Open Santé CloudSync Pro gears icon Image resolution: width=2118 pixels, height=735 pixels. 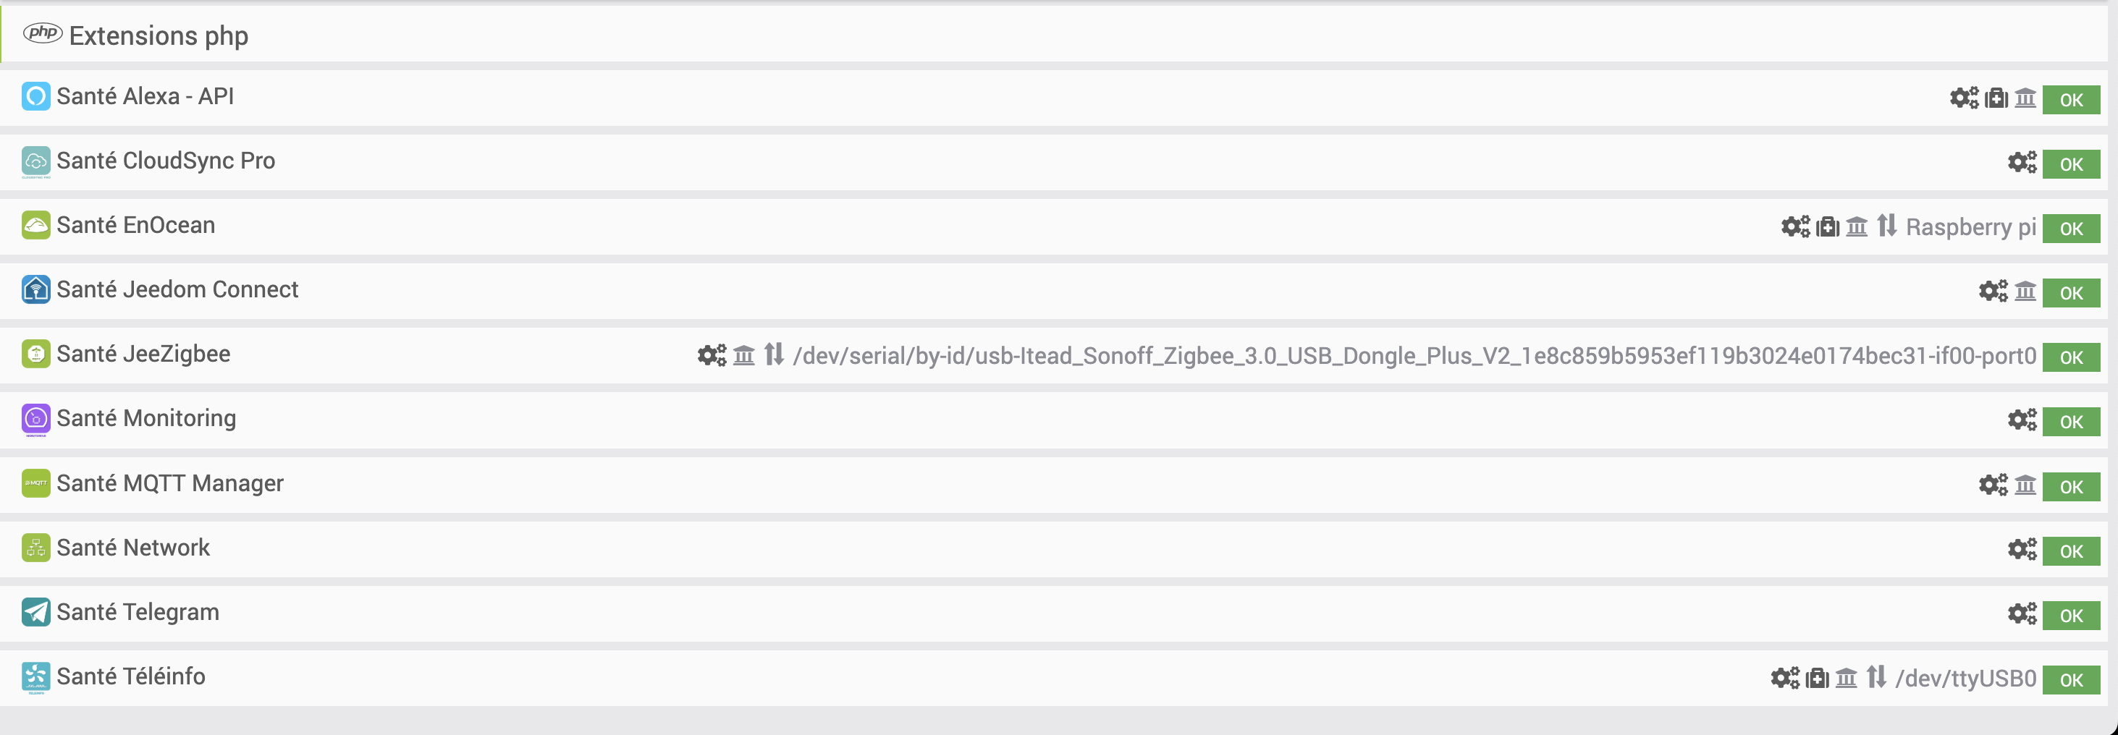click(x=2022, y=163)
